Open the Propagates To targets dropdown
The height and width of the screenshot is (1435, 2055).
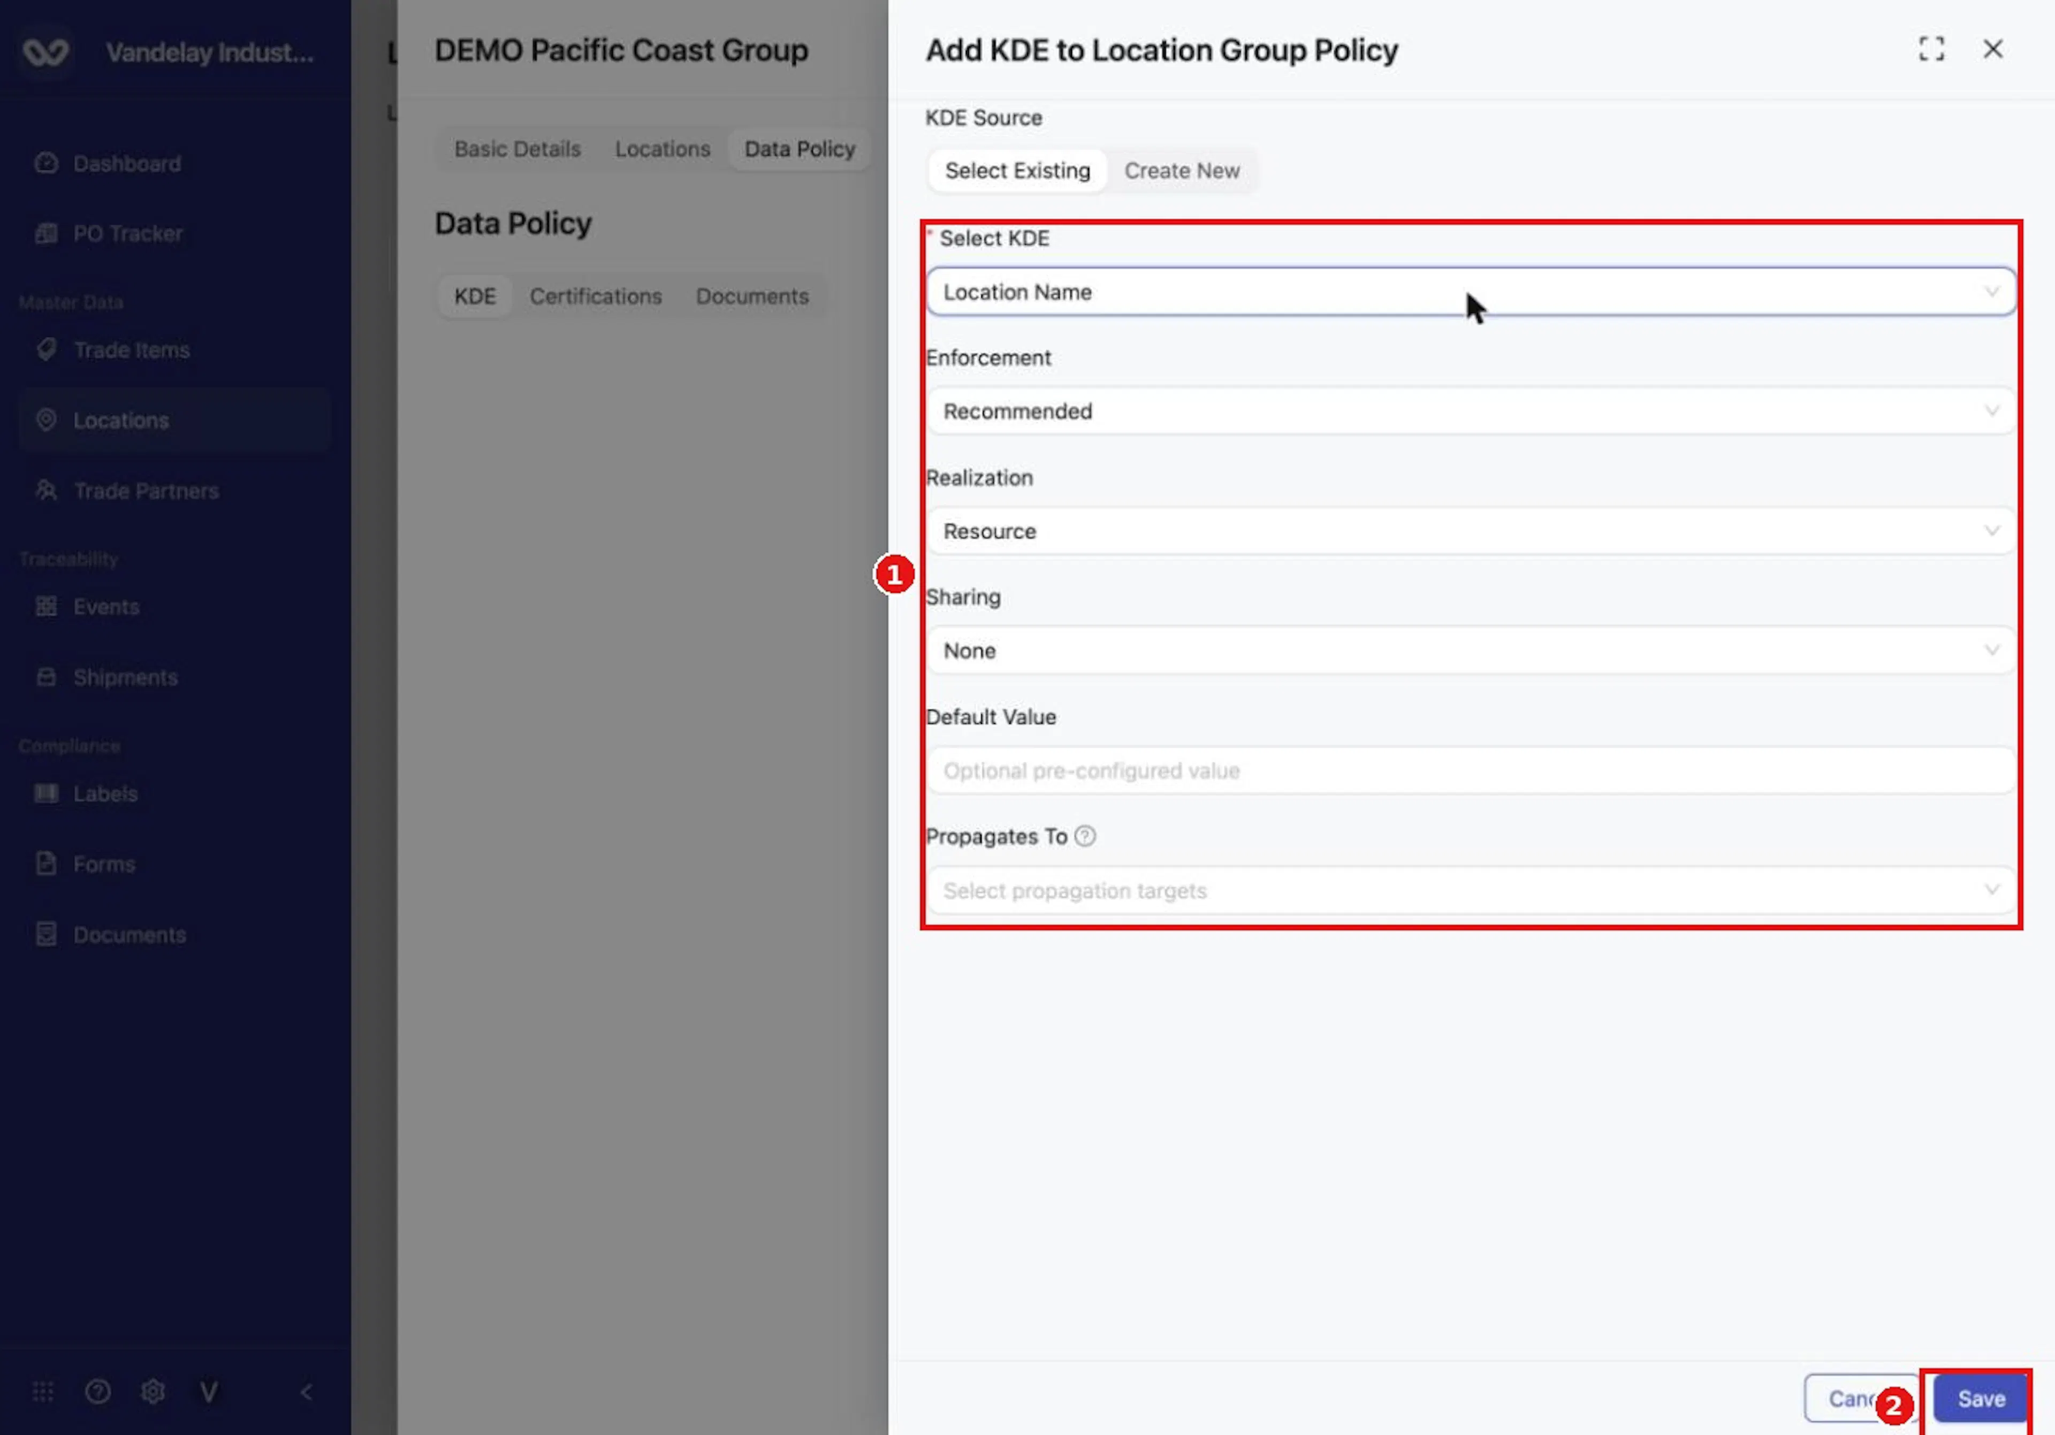[1471, 890]
